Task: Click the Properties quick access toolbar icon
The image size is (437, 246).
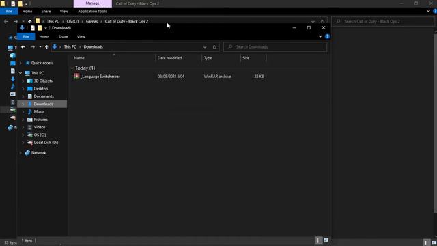Action: [33, 28]
